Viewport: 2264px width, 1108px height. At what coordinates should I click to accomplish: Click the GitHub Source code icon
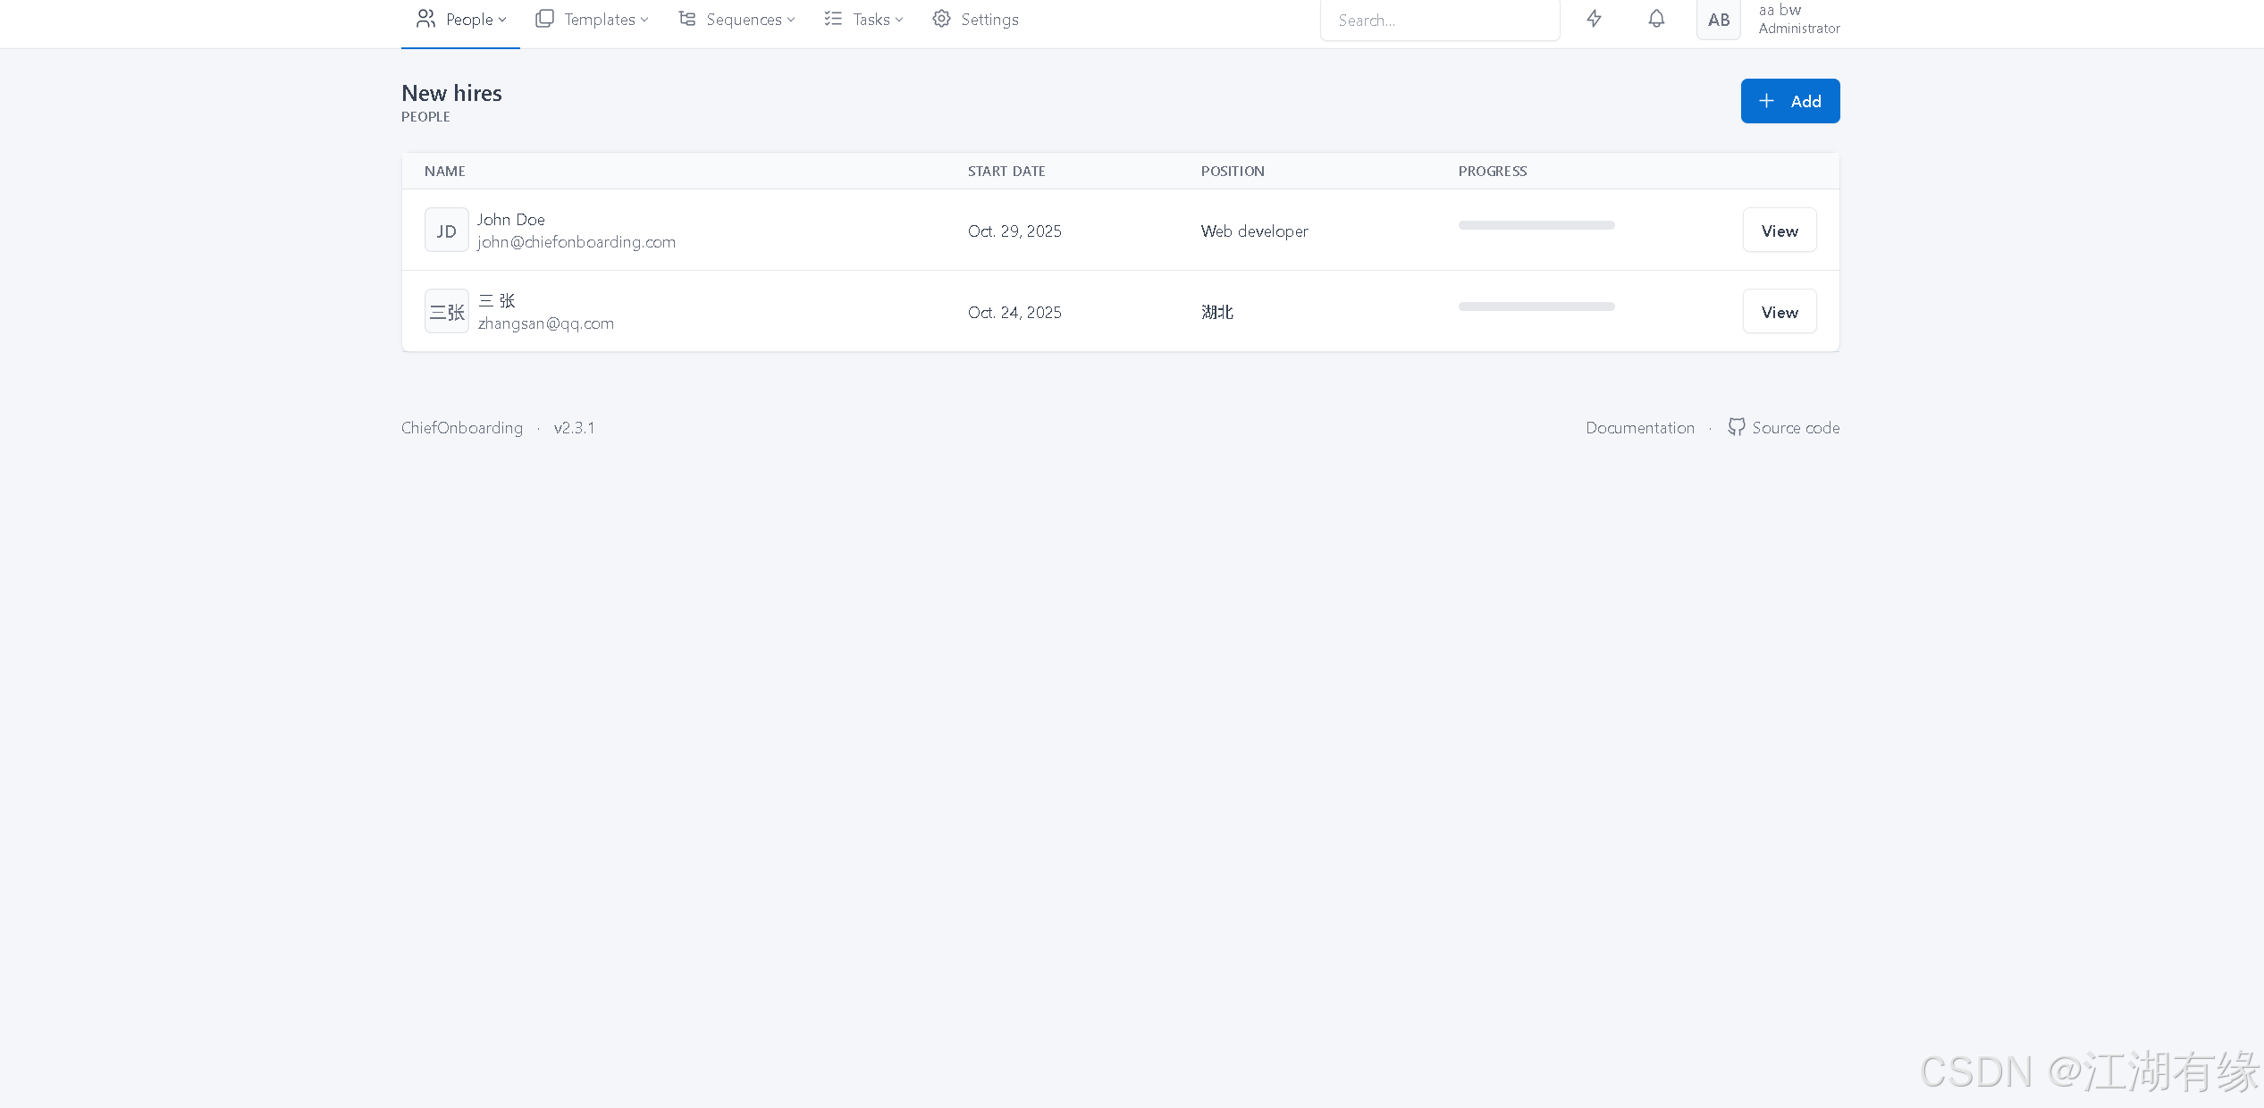pyautogui.click(x=1736, y=427)
